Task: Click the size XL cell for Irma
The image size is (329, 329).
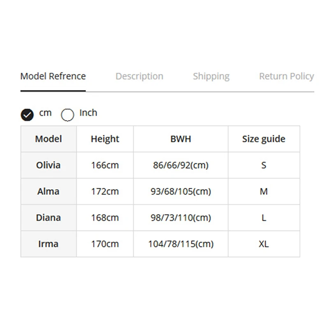Action: click(x=264, y=244)
